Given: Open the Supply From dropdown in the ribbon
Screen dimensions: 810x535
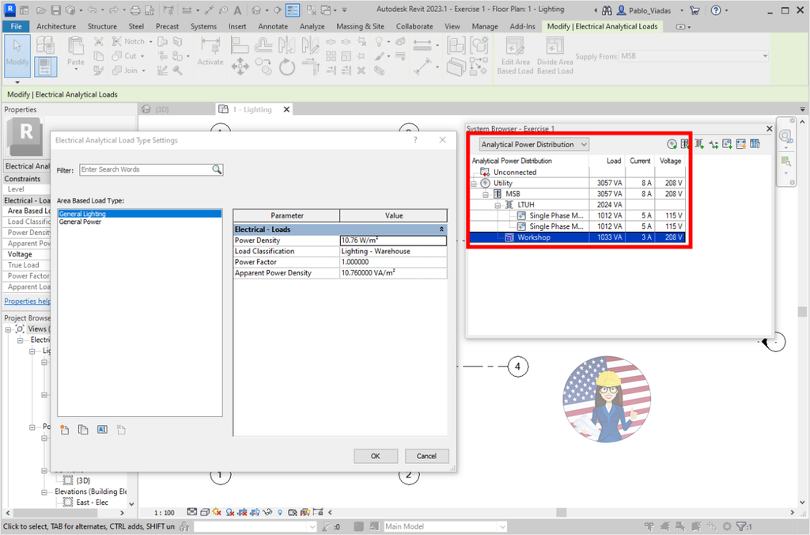Looking at the screenshot, I should click(x=763, y=55).
